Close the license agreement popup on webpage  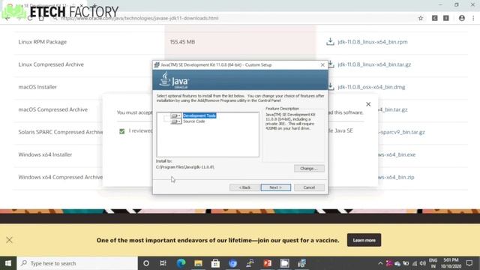coord(368,104)
